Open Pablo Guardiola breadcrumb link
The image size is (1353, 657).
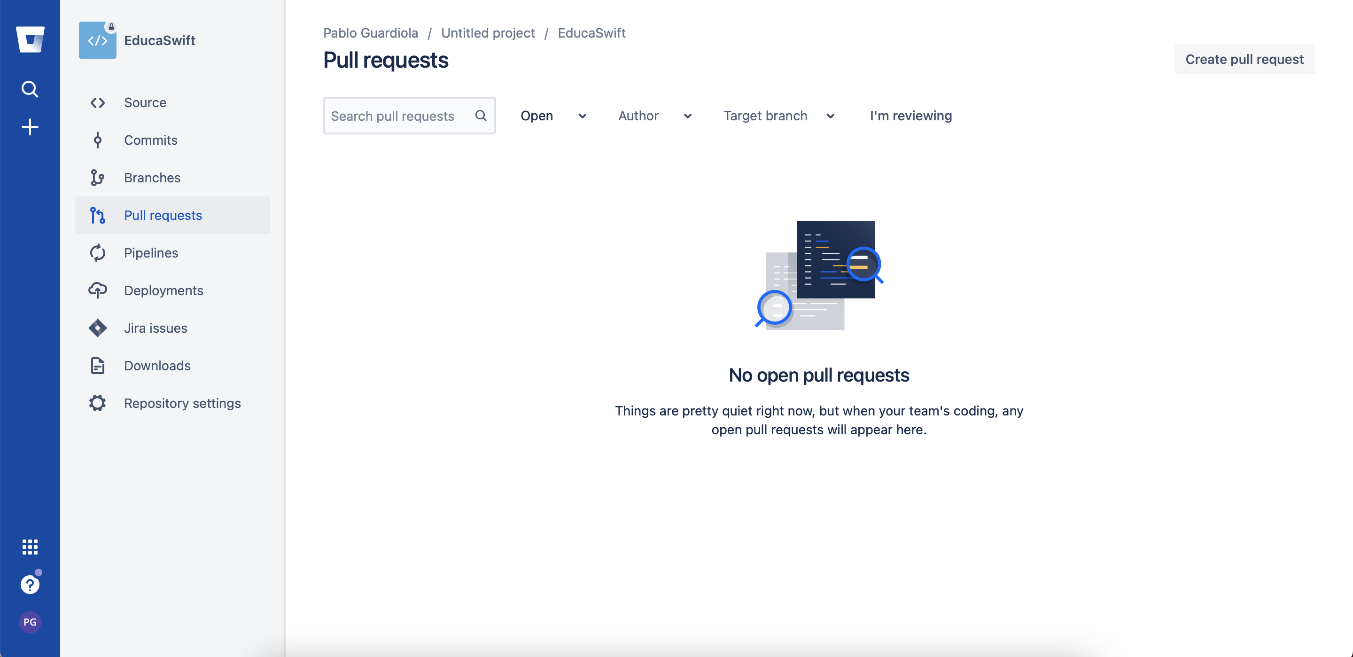(x=370, y=32)
